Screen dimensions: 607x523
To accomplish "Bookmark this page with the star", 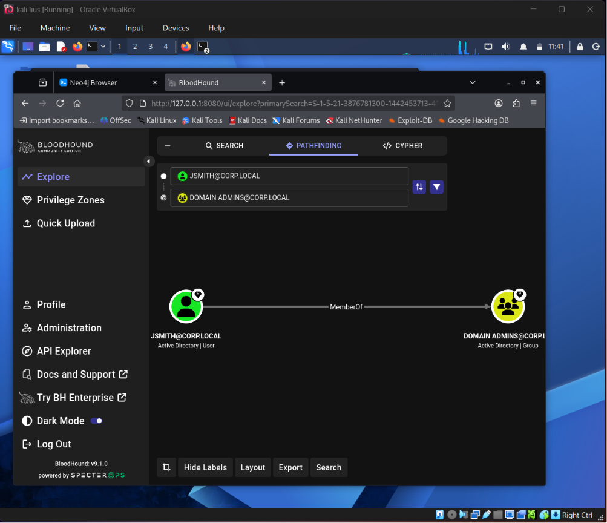I will (447, 104).
